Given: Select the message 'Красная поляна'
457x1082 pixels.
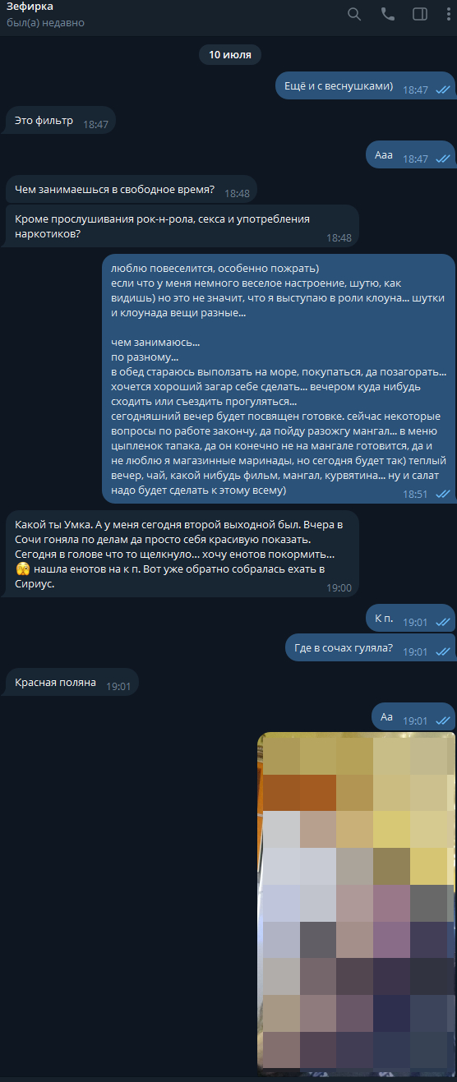Looking at the screenshot, I should click(72, 684).
